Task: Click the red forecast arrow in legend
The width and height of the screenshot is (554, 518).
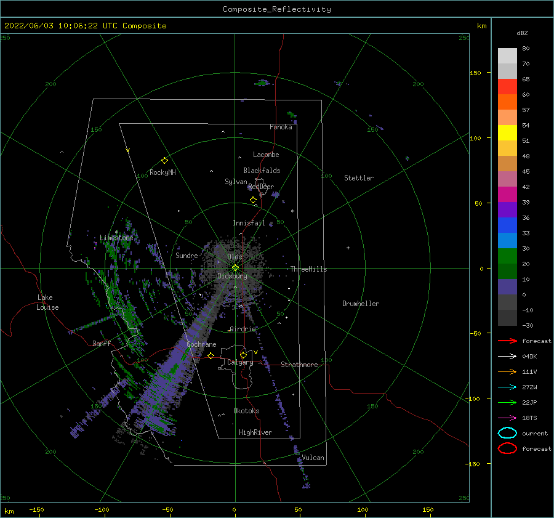Action: (507, 341)
